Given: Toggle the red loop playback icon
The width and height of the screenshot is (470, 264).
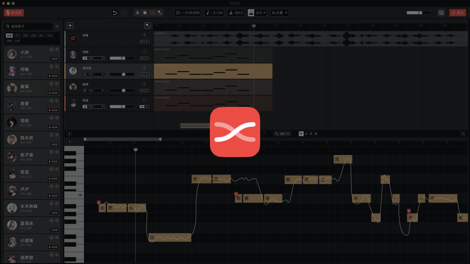Looking at the screenshot, I should [152, 13].
